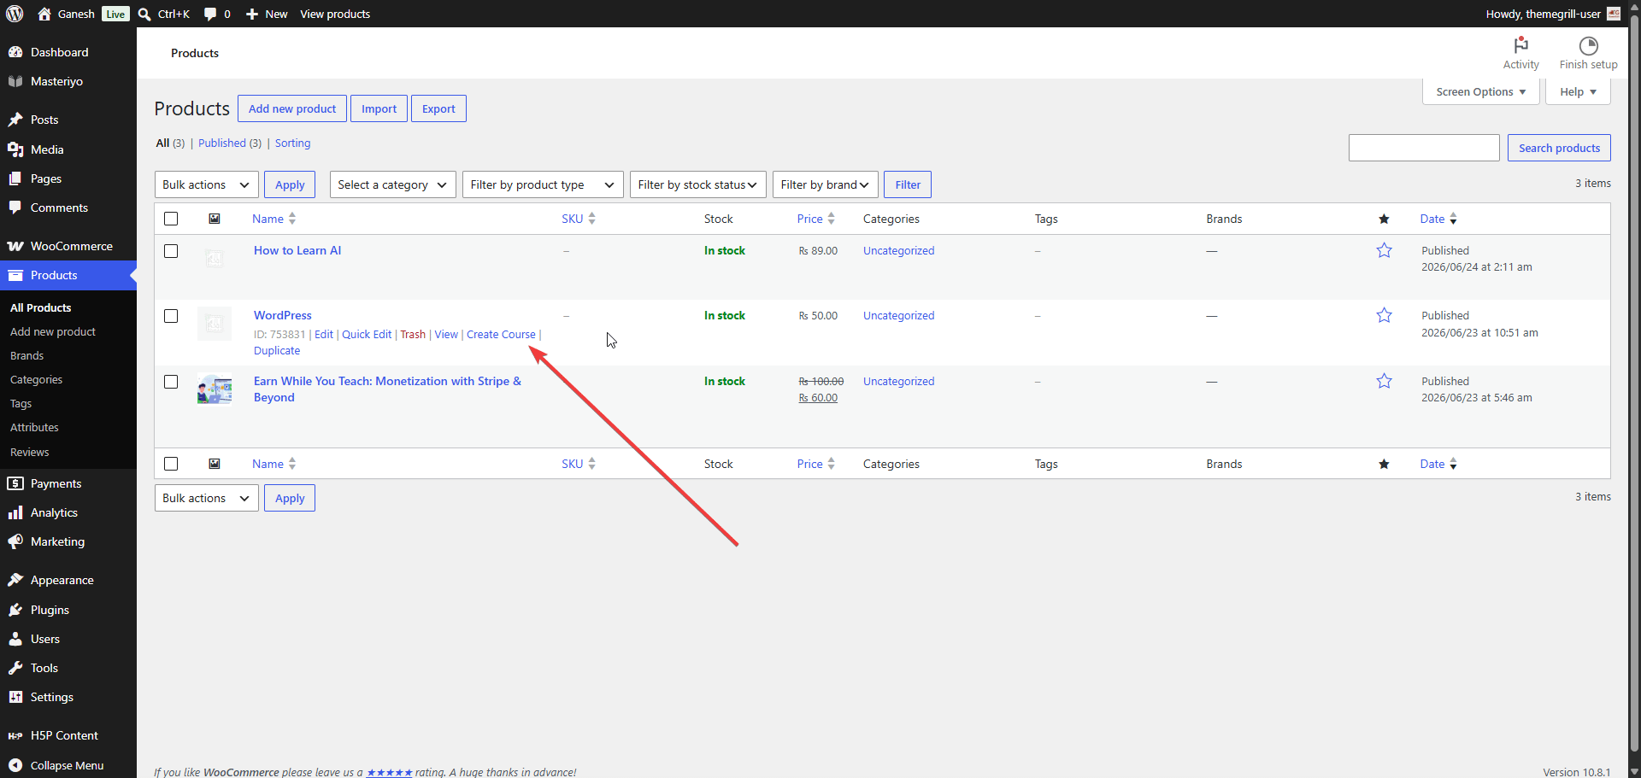Click into the product search input field
The height and width of the screenshot is (778, 1641).
pyautogui.click(x=1424, y=148)
